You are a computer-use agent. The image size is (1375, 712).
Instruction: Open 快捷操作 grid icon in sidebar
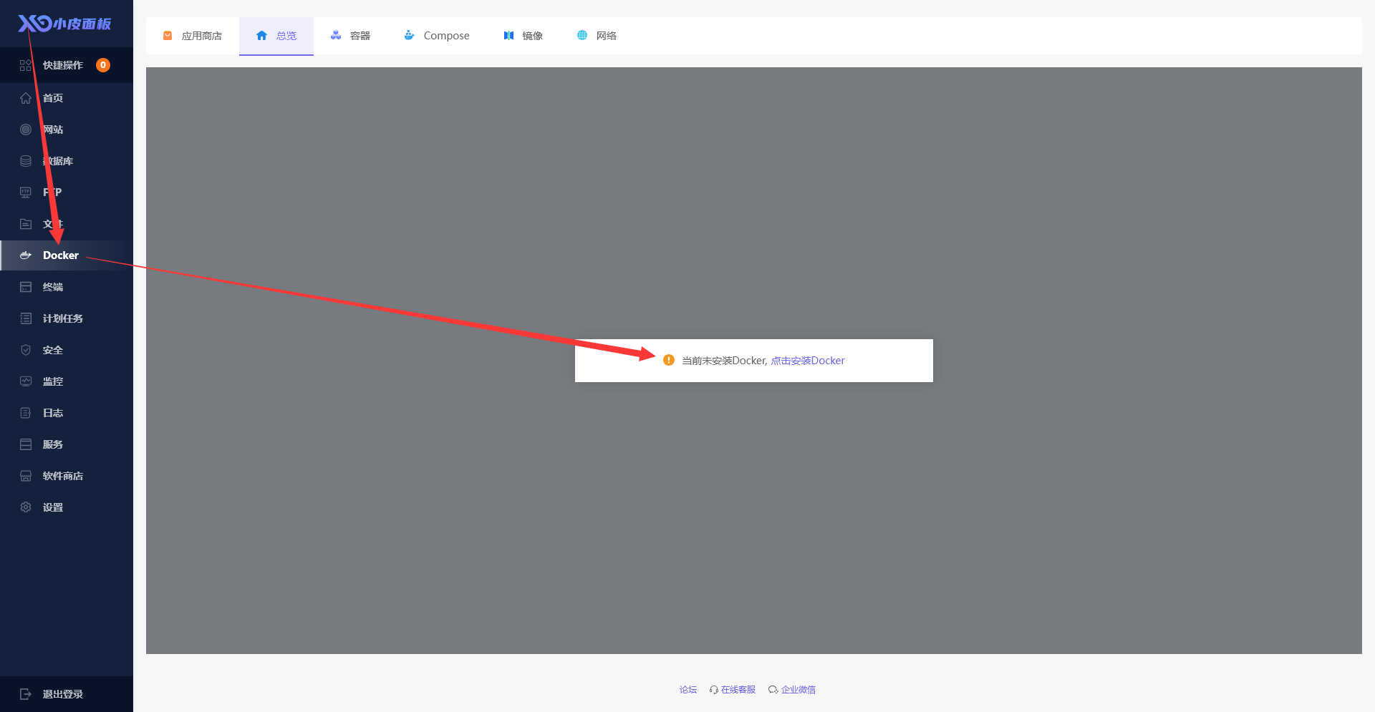click(26, 65)
